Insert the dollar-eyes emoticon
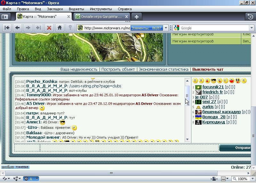 pyautogui.click(x=238, y=81)
